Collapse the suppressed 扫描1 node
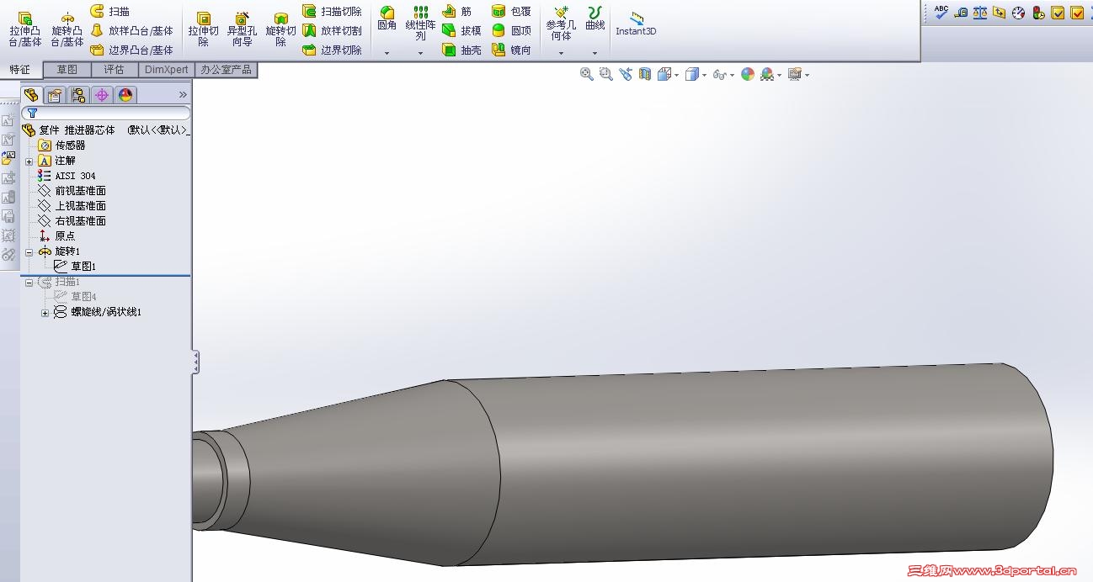The image size is (1093, 582). pos(29,283)
